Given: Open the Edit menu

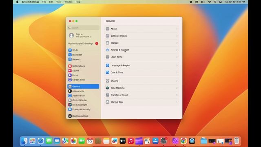Looking at the screenshot, I should click(x=51, y=2).
